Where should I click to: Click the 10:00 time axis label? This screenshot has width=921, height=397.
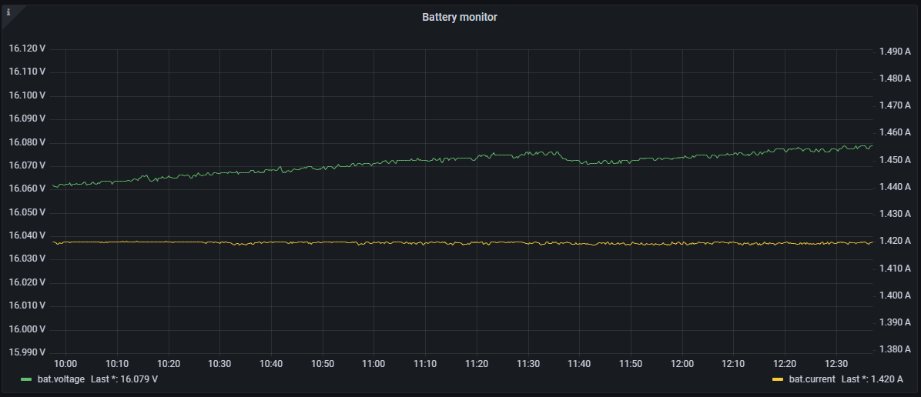tap(65, 363)
